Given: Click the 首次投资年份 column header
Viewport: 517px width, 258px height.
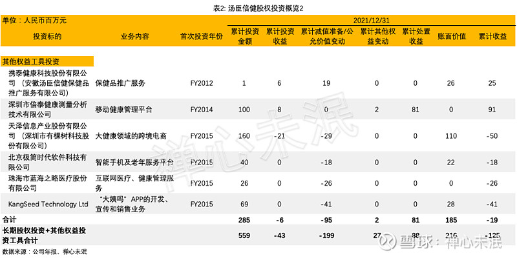Looking at the screenshot, I should point(202,37).
